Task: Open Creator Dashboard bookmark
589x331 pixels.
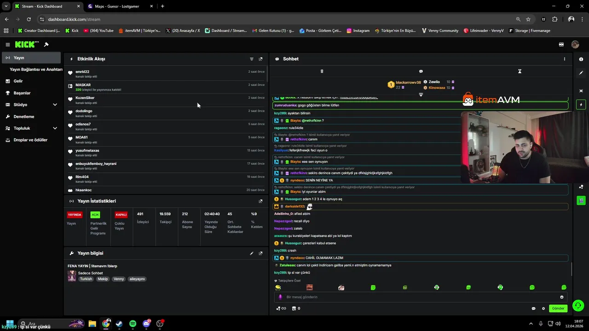Action: click(x=39, y=30)
